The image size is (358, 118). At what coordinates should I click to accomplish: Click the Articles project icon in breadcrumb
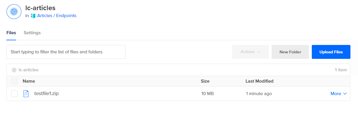point(33,16)
